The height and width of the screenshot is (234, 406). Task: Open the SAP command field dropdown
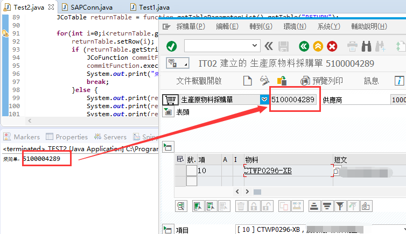255,46
